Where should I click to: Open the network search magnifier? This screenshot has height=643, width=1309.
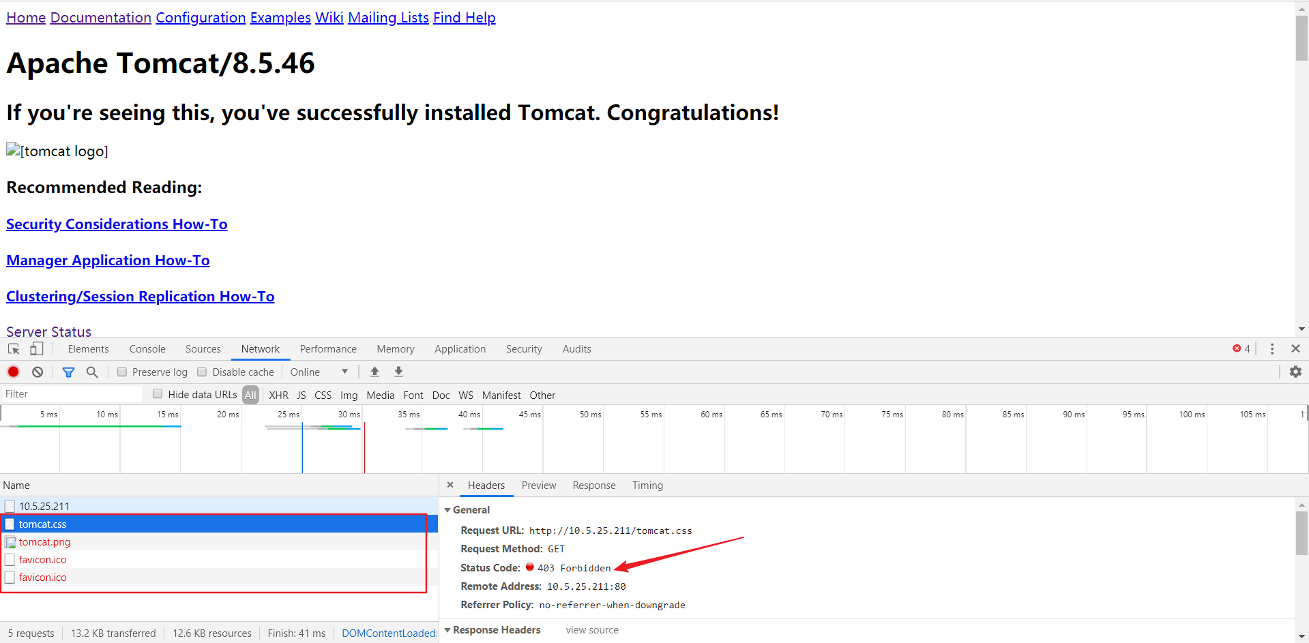click(92, 372)
